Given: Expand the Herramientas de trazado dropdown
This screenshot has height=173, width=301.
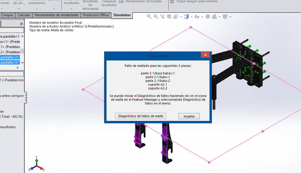Looking at the screenshot, I should 166,1.
